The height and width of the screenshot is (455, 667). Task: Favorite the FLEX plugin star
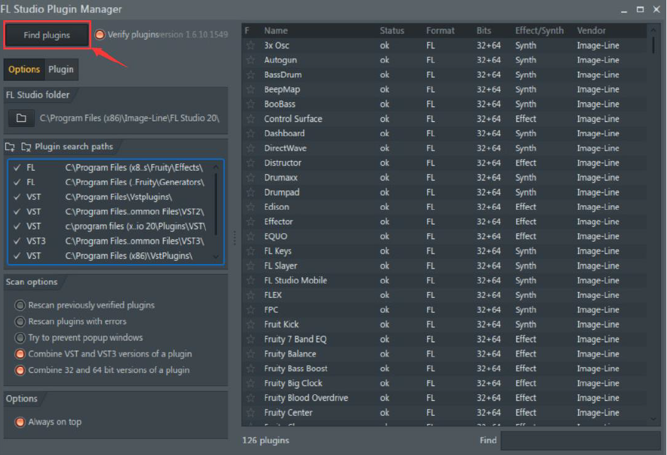pos(250,295)
